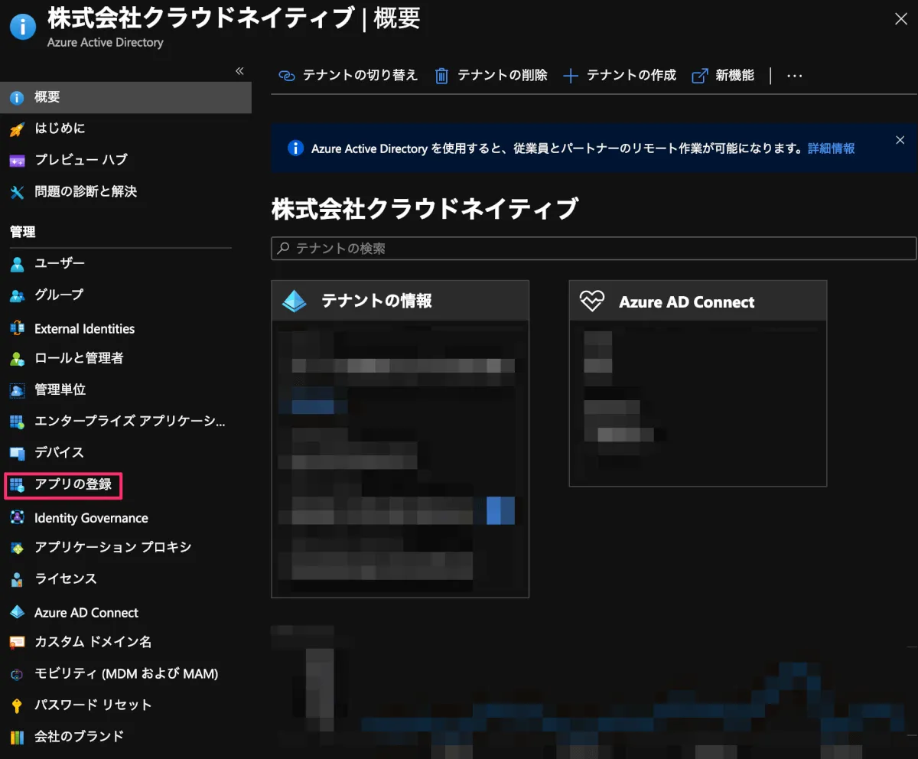Open ライセンス menu item

(66, 578)
